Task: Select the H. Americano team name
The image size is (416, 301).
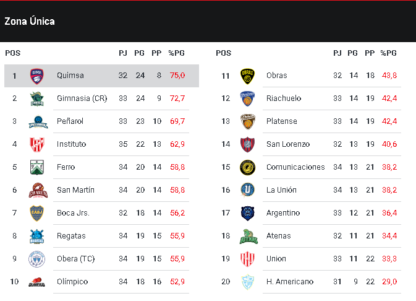Action: point(290,282)
